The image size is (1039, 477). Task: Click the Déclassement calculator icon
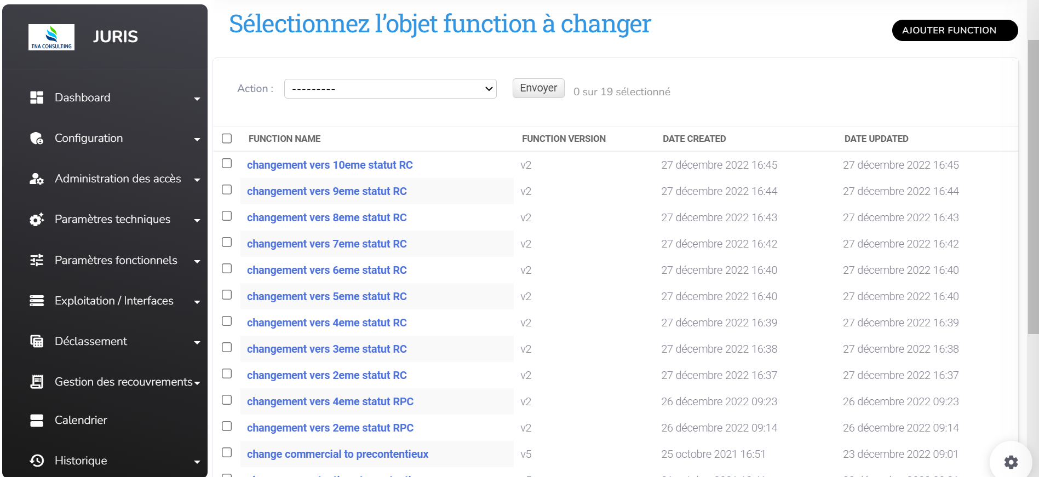click(37, 342)
